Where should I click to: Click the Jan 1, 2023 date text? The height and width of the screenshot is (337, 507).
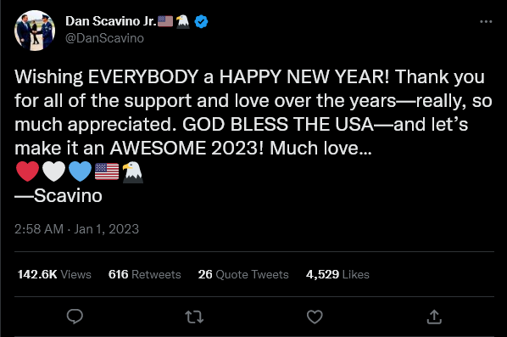(x=106, y=229)
